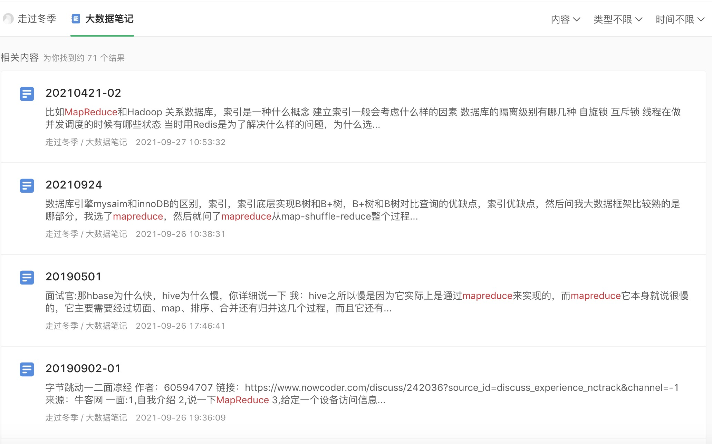Image resolution: width=712 pixels, height=444 pixels.
Task: Open result titled 20190902-01
Action: [83, 368]
